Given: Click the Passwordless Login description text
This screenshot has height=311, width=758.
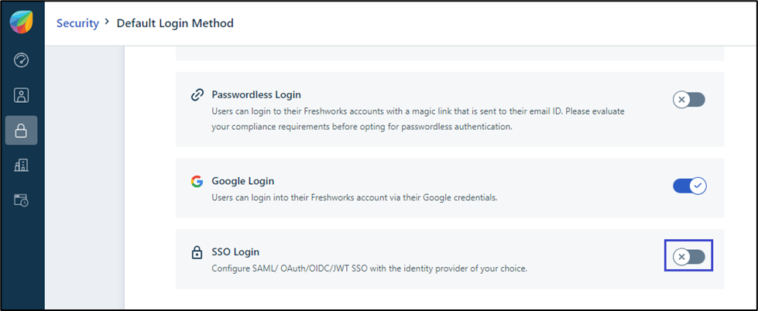Looking at the screenshot, I should click(x=418, y=118).
